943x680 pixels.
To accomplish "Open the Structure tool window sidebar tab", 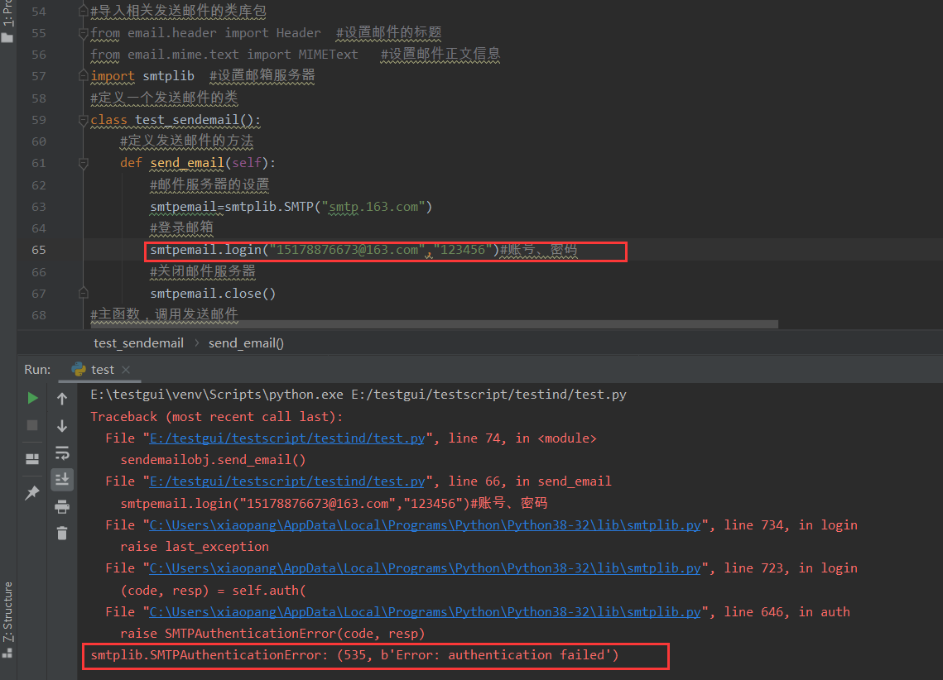I will point(7,619).
